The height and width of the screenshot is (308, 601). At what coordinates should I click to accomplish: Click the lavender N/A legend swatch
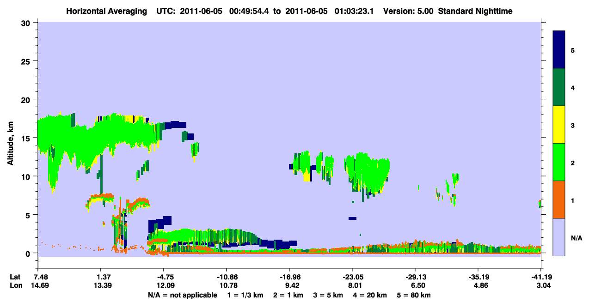pos(559,236)
